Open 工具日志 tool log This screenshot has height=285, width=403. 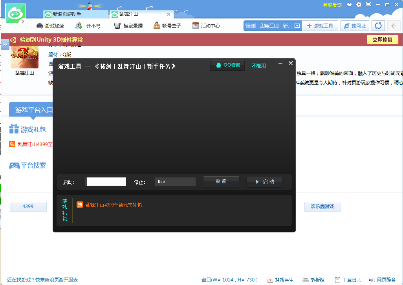pos(348,280)
